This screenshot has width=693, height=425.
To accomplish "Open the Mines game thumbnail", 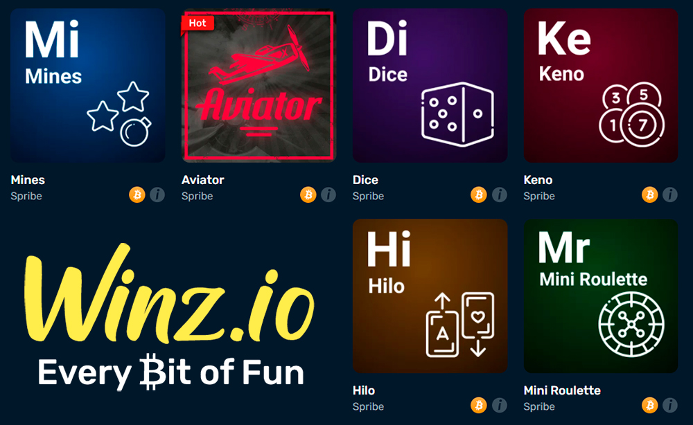I will coord(88,85).
